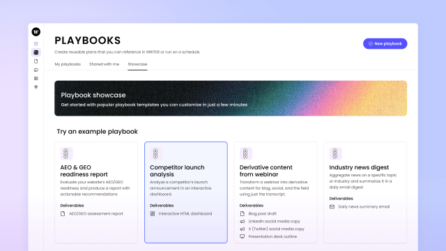Click the plus icon inside the New playbook button
Image resolution: width=446 pixels, height=251 pixels.
click(370, 43)
